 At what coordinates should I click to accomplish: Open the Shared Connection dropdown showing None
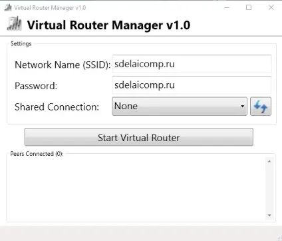[180, 107]
